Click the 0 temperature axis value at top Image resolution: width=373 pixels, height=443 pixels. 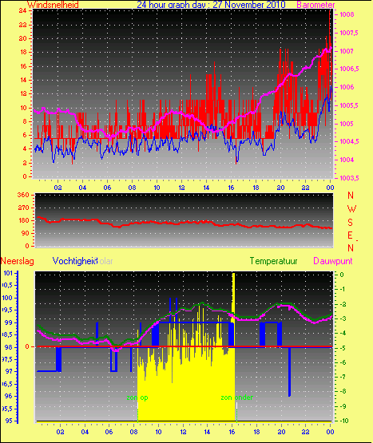pos(342,275)
